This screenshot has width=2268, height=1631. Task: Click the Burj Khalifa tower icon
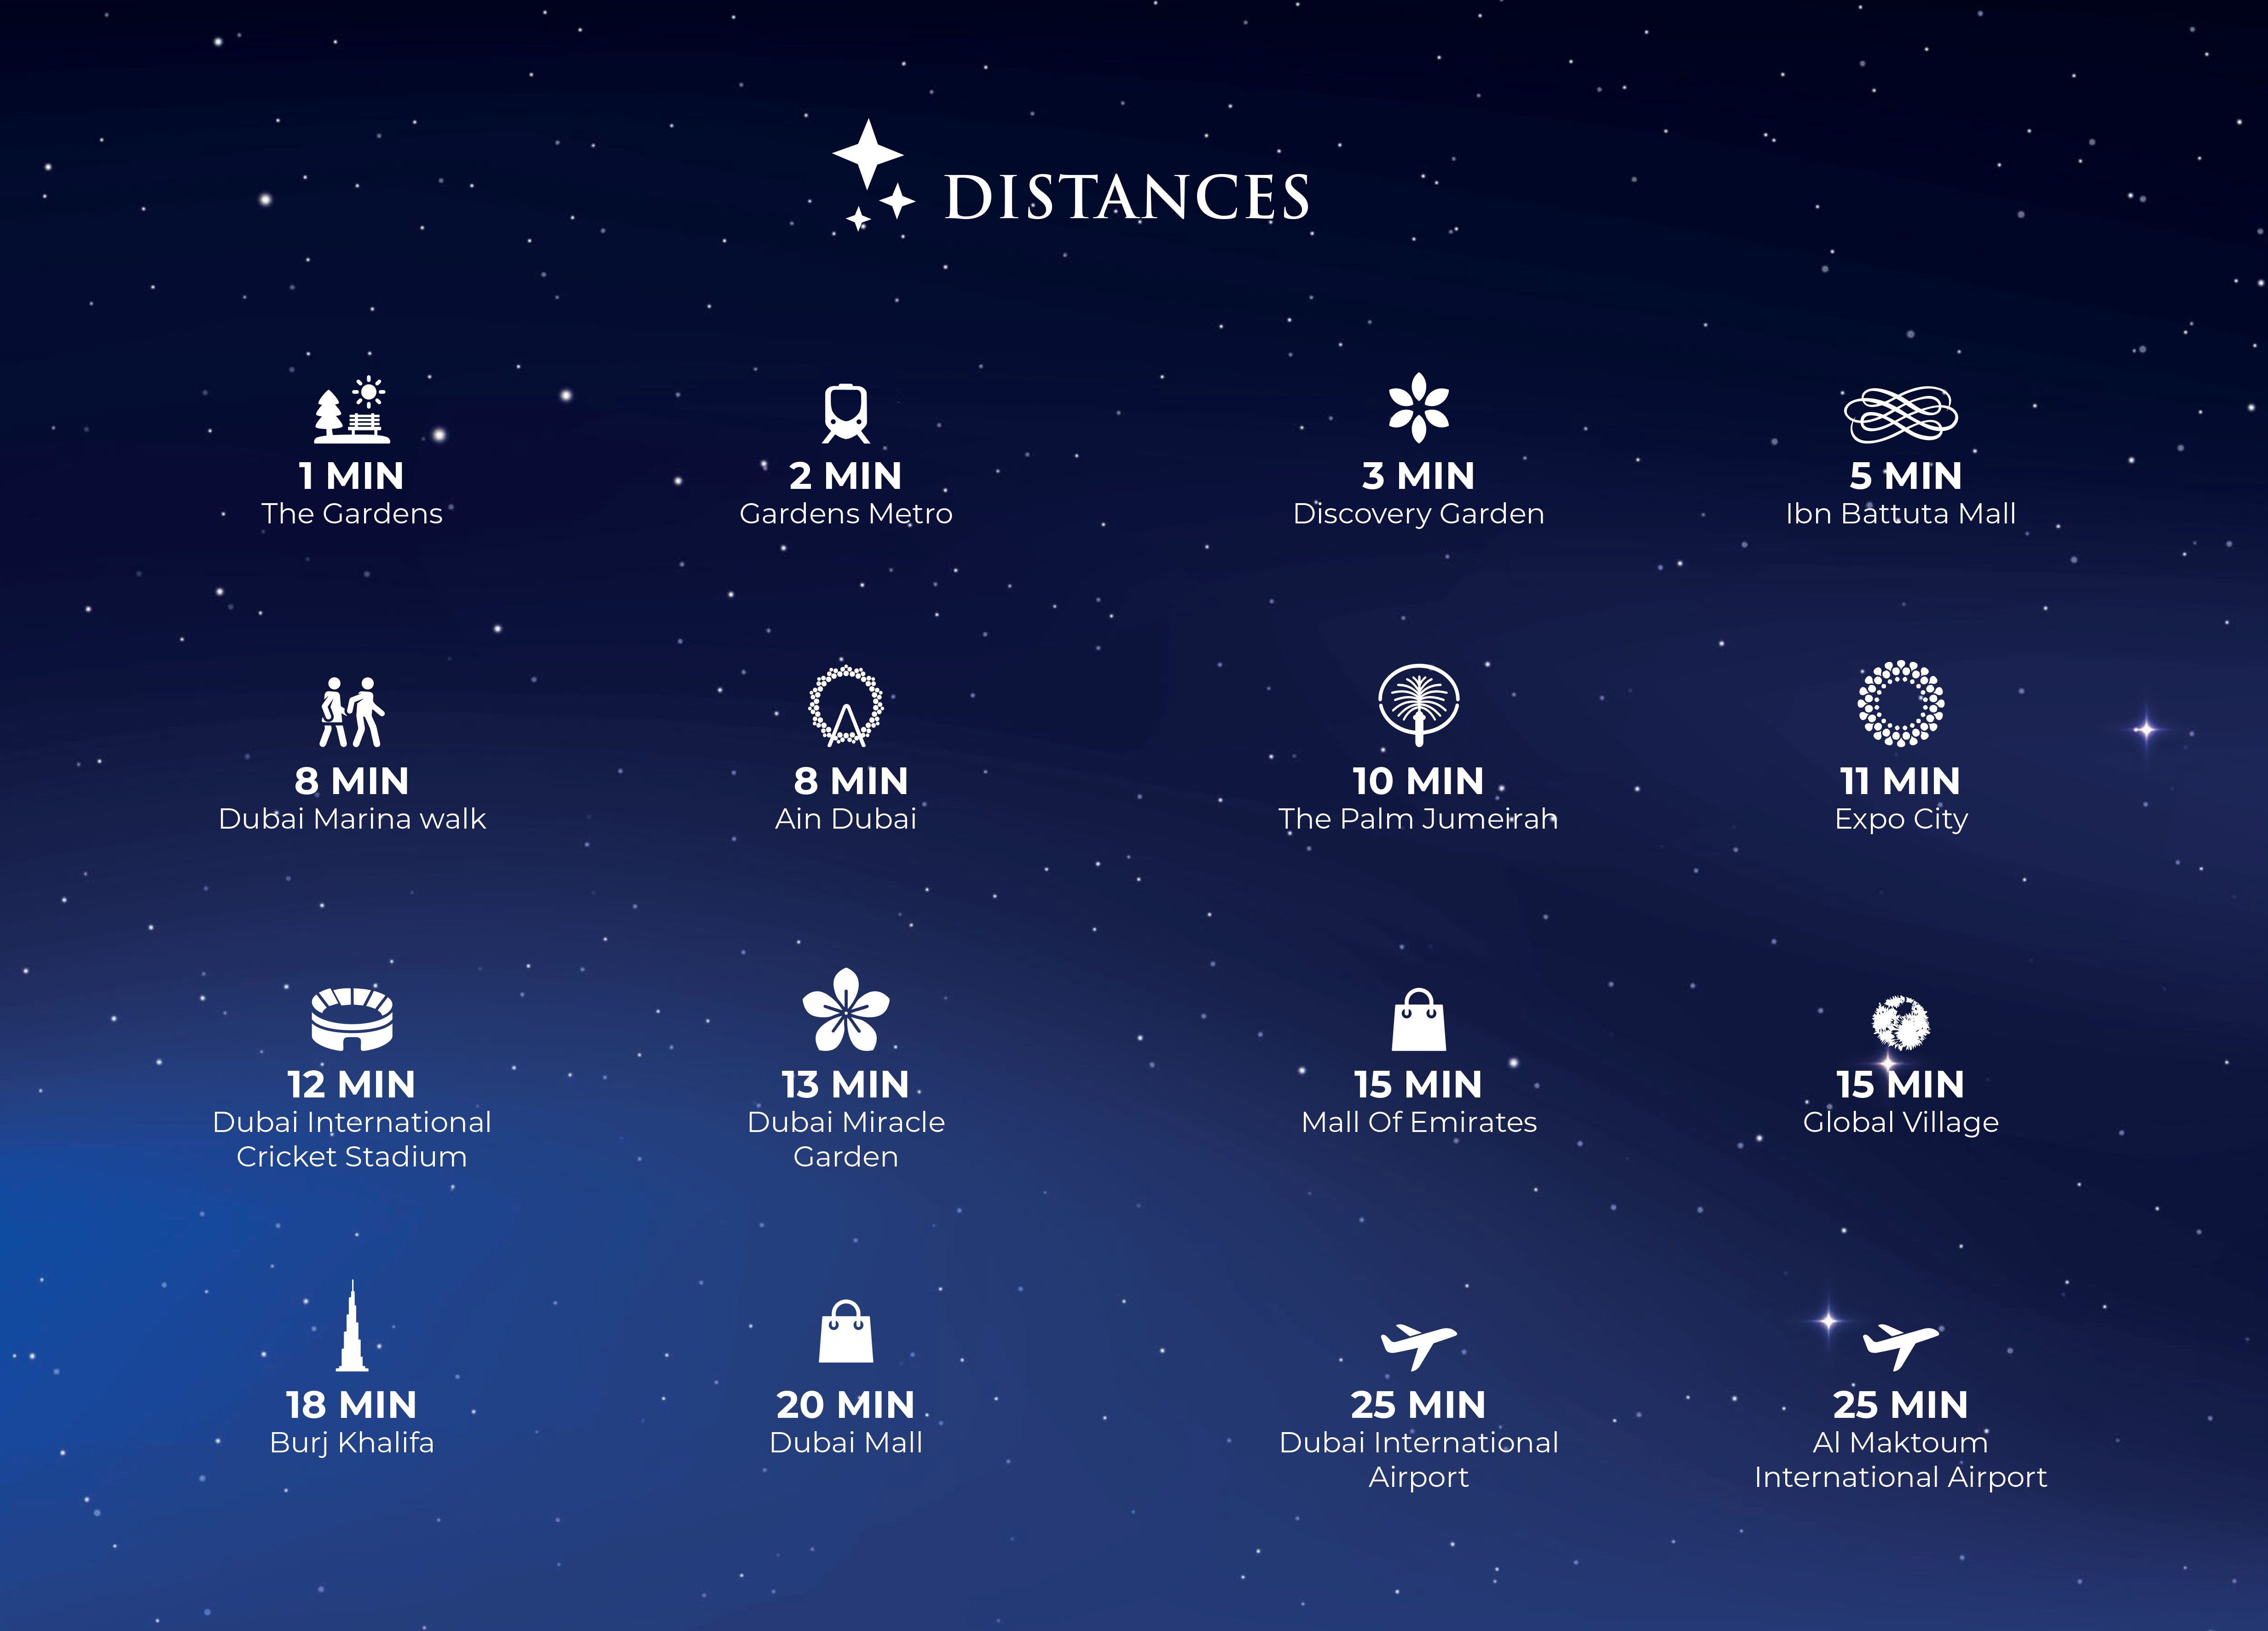tap(352, 1326)
